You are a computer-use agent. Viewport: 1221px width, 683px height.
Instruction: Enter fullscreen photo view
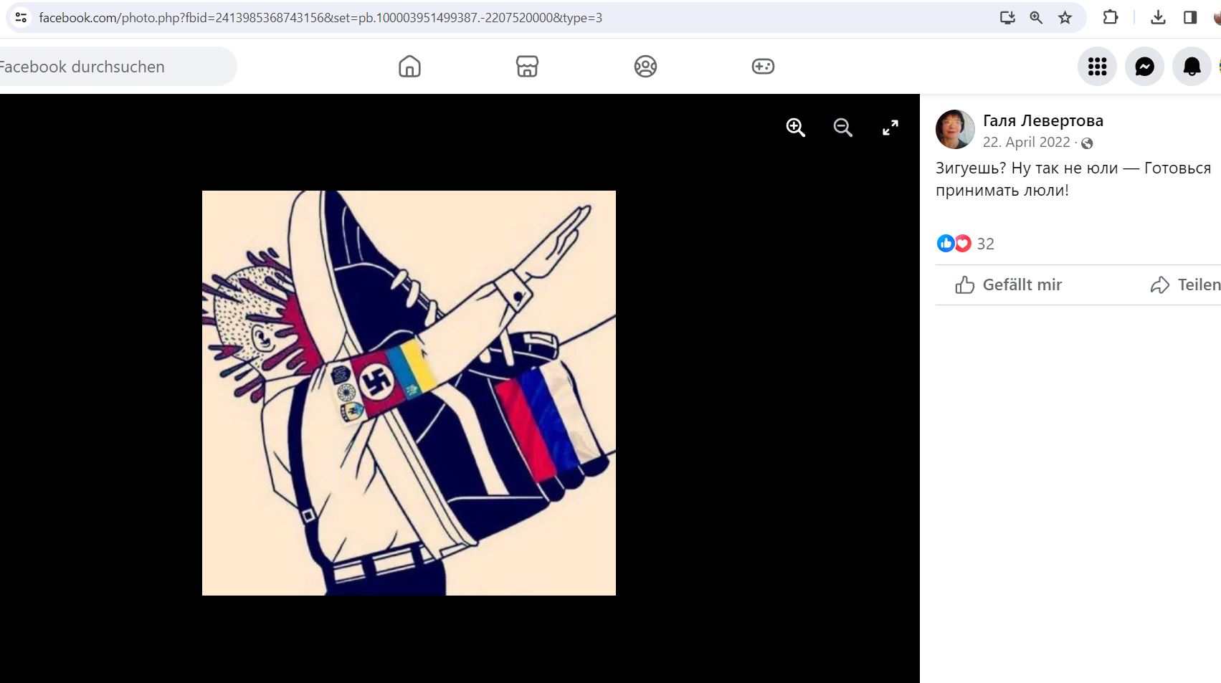click(890, 128)
